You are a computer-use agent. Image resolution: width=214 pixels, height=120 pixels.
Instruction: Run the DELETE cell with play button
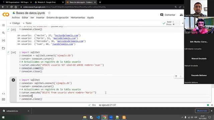[x=13, y=80]
